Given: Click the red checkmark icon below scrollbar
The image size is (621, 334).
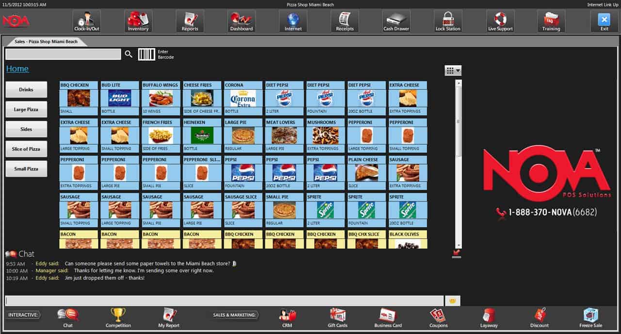Looking at the screenshot, I should click(x=456, y=253).
